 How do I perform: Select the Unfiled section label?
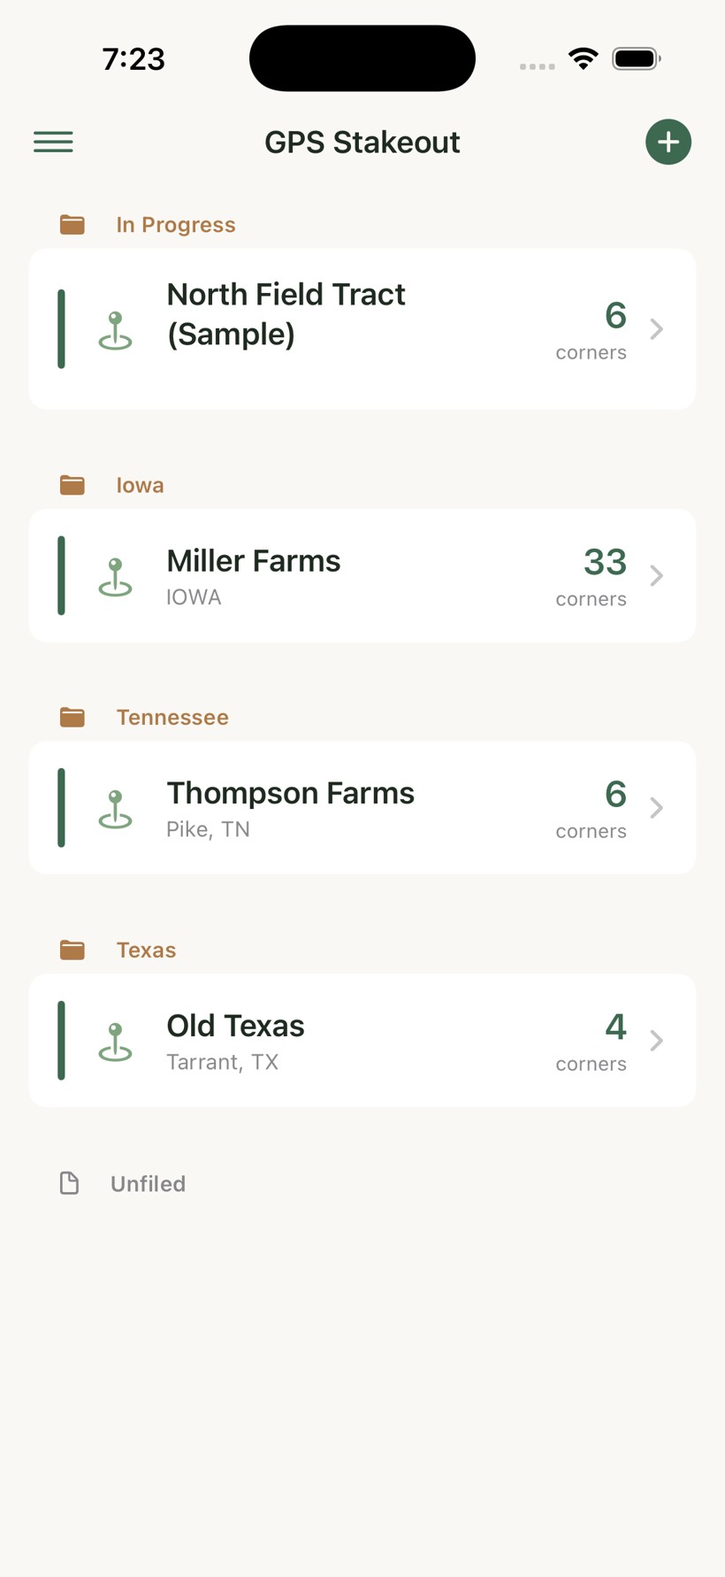pos(148,1184)
